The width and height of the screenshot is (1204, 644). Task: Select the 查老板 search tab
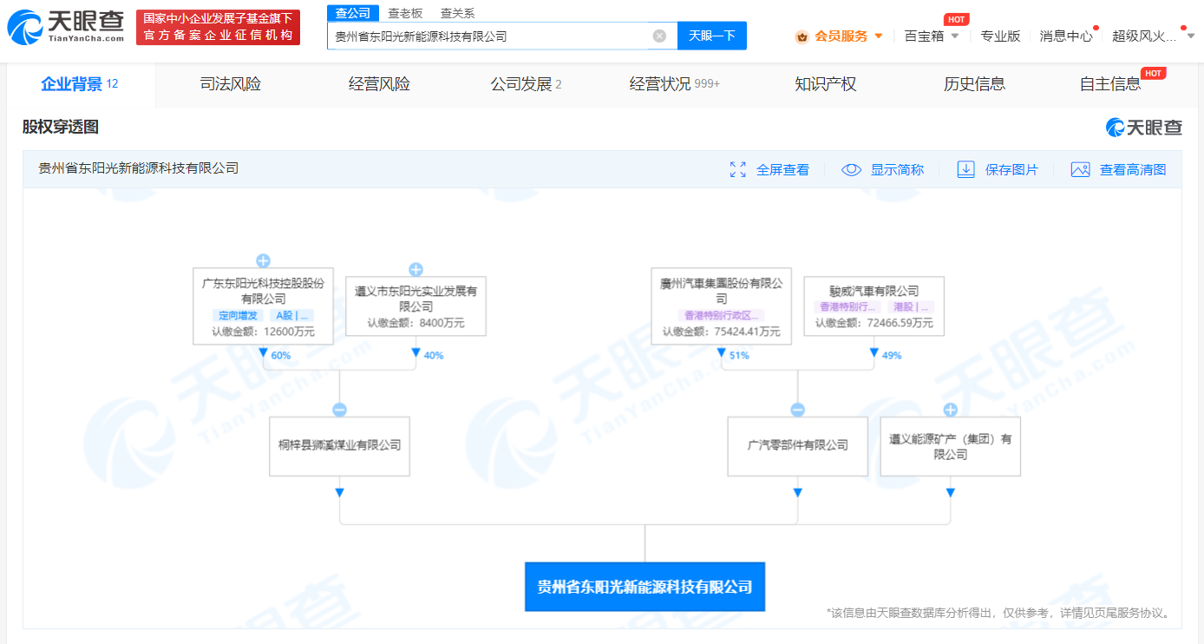pyautogui.click(x=405, y=13)
